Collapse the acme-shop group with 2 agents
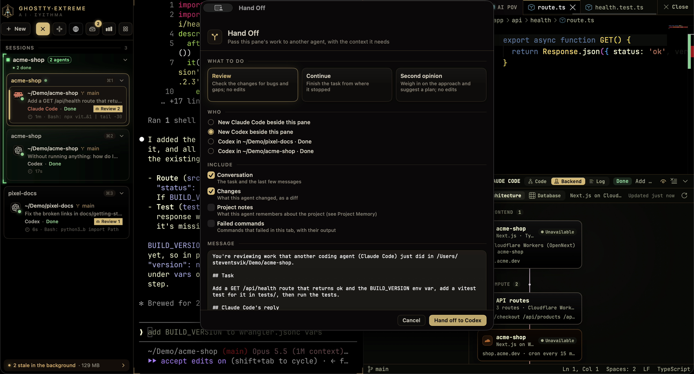Screen dimensions: 694x374 (125, 60)
